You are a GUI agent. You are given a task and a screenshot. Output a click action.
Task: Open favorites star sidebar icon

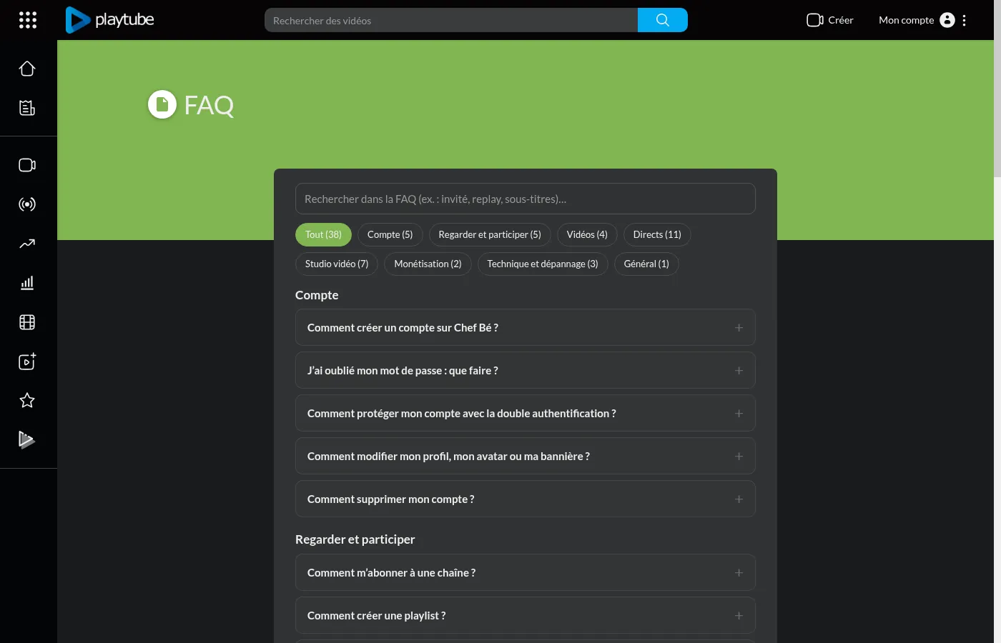[x=27, y=400]
